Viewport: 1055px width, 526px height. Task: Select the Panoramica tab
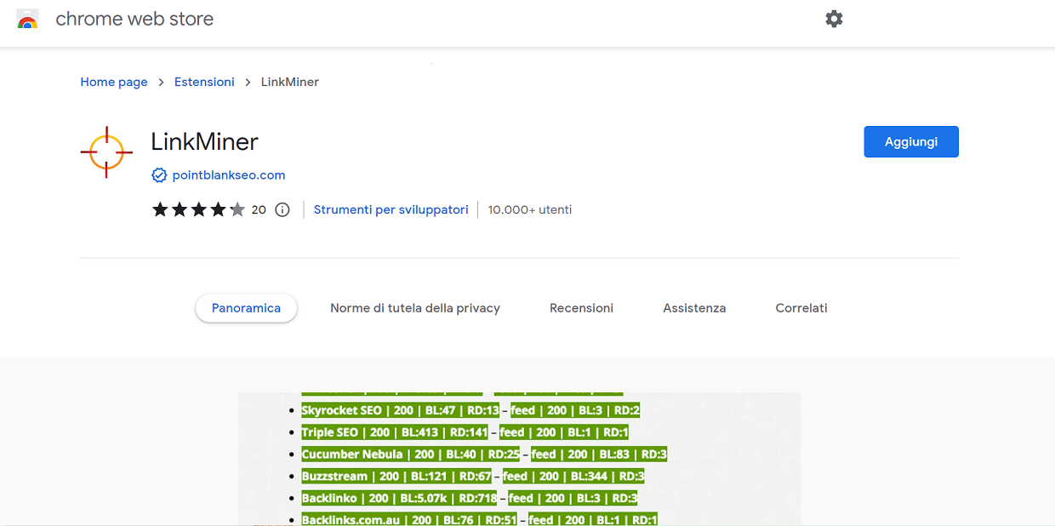[246, 308]
